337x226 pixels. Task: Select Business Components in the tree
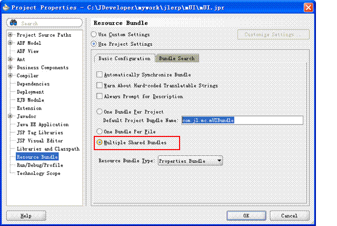(43, 67)
